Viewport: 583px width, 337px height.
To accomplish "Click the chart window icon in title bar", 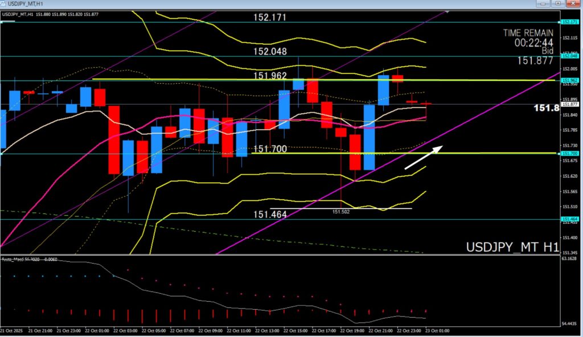I will (5, 3).
